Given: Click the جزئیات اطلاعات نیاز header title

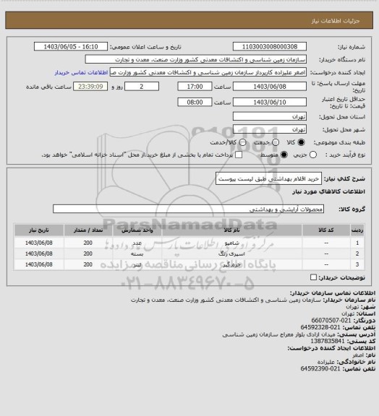Looking at the screenshot, I should click(x=336, y=21).
